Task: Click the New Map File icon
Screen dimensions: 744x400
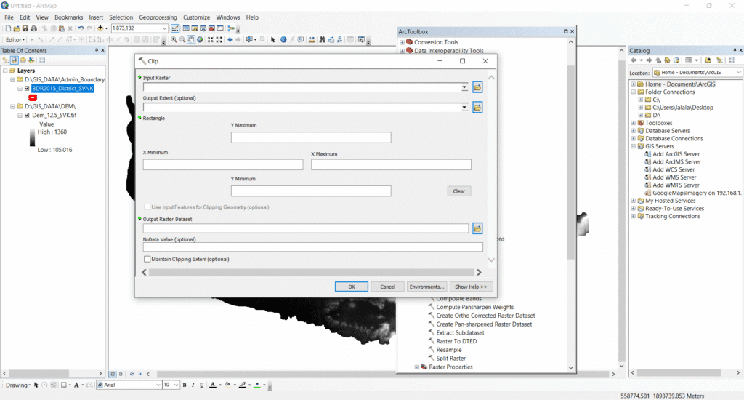Action: point(8,28)
